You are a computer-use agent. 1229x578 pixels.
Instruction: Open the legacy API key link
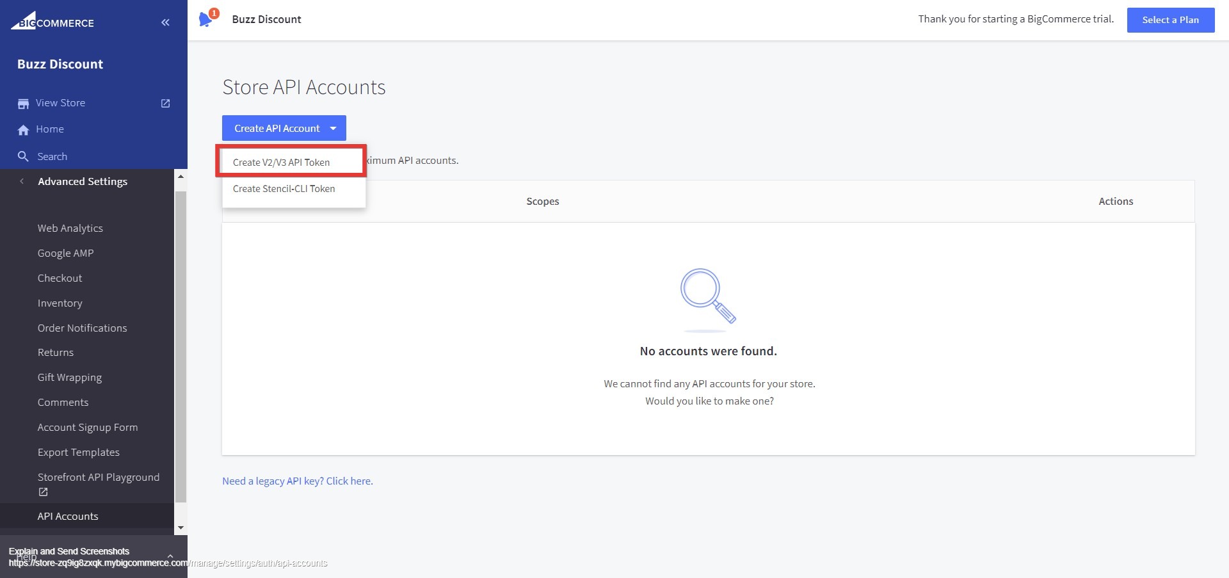click(x=297, y=481)
